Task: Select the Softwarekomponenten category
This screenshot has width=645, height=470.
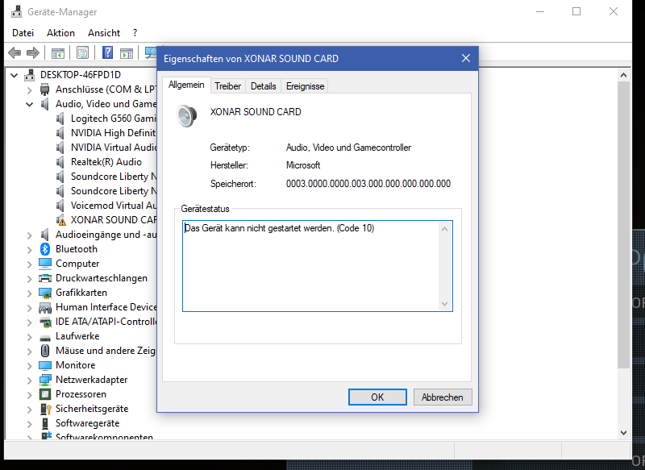Action: pyautogui.click(x=104, y=437)
